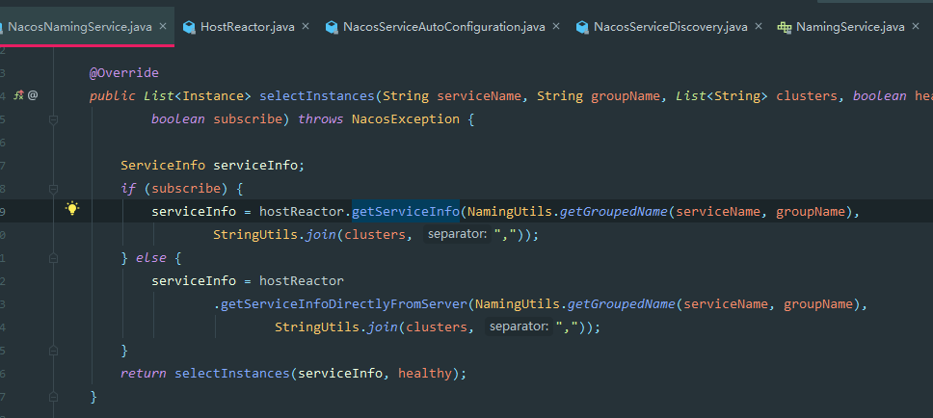Click the @Override annotation
Image resolution: width=933 pixels, height=418 pixels.
[x=123, y=73]
